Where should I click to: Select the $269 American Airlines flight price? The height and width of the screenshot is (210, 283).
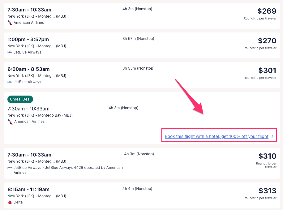click(x=267, y=11)
